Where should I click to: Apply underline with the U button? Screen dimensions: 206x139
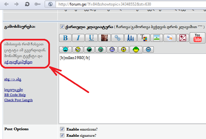pyautogui.click(x=91, y=38)
